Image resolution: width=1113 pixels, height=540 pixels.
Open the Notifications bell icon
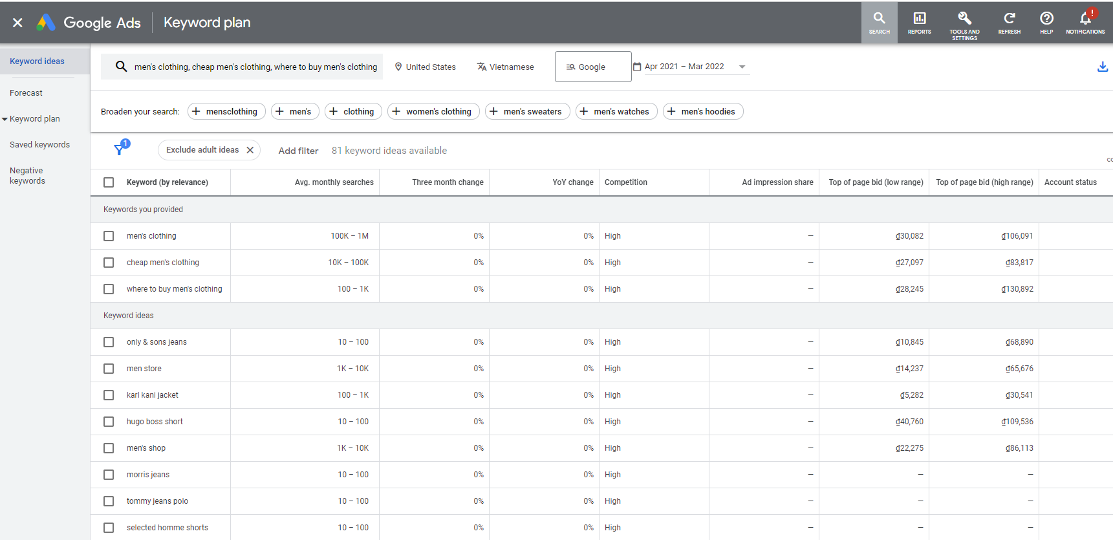(x=1085, y=23)
